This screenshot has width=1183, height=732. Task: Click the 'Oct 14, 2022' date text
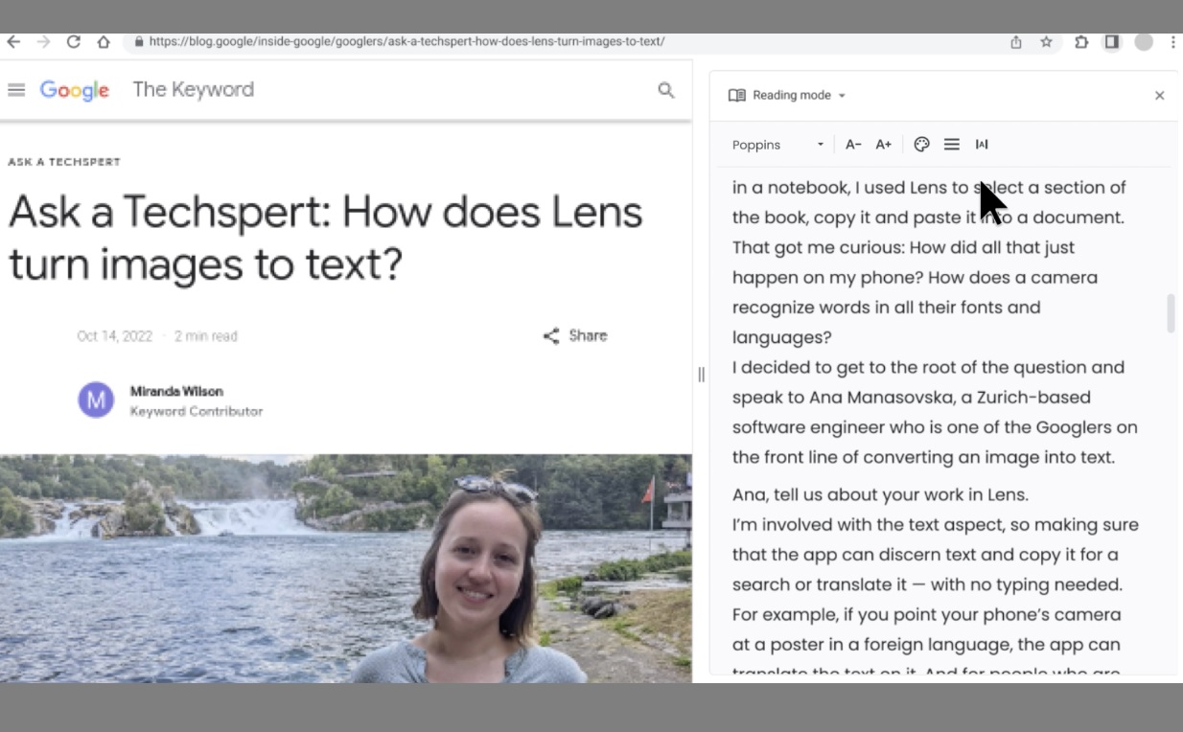pos(114,336)
